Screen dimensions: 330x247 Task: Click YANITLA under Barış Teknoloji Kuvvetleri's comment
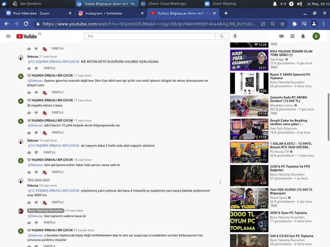[x=49, y=222]
